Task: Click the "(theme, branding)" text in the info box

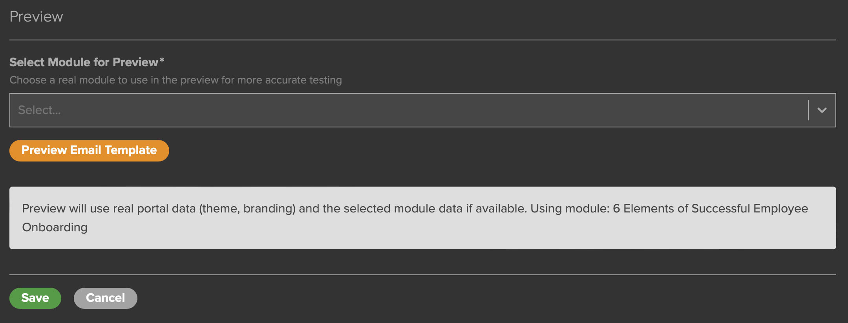Action: tap(247, 209)
